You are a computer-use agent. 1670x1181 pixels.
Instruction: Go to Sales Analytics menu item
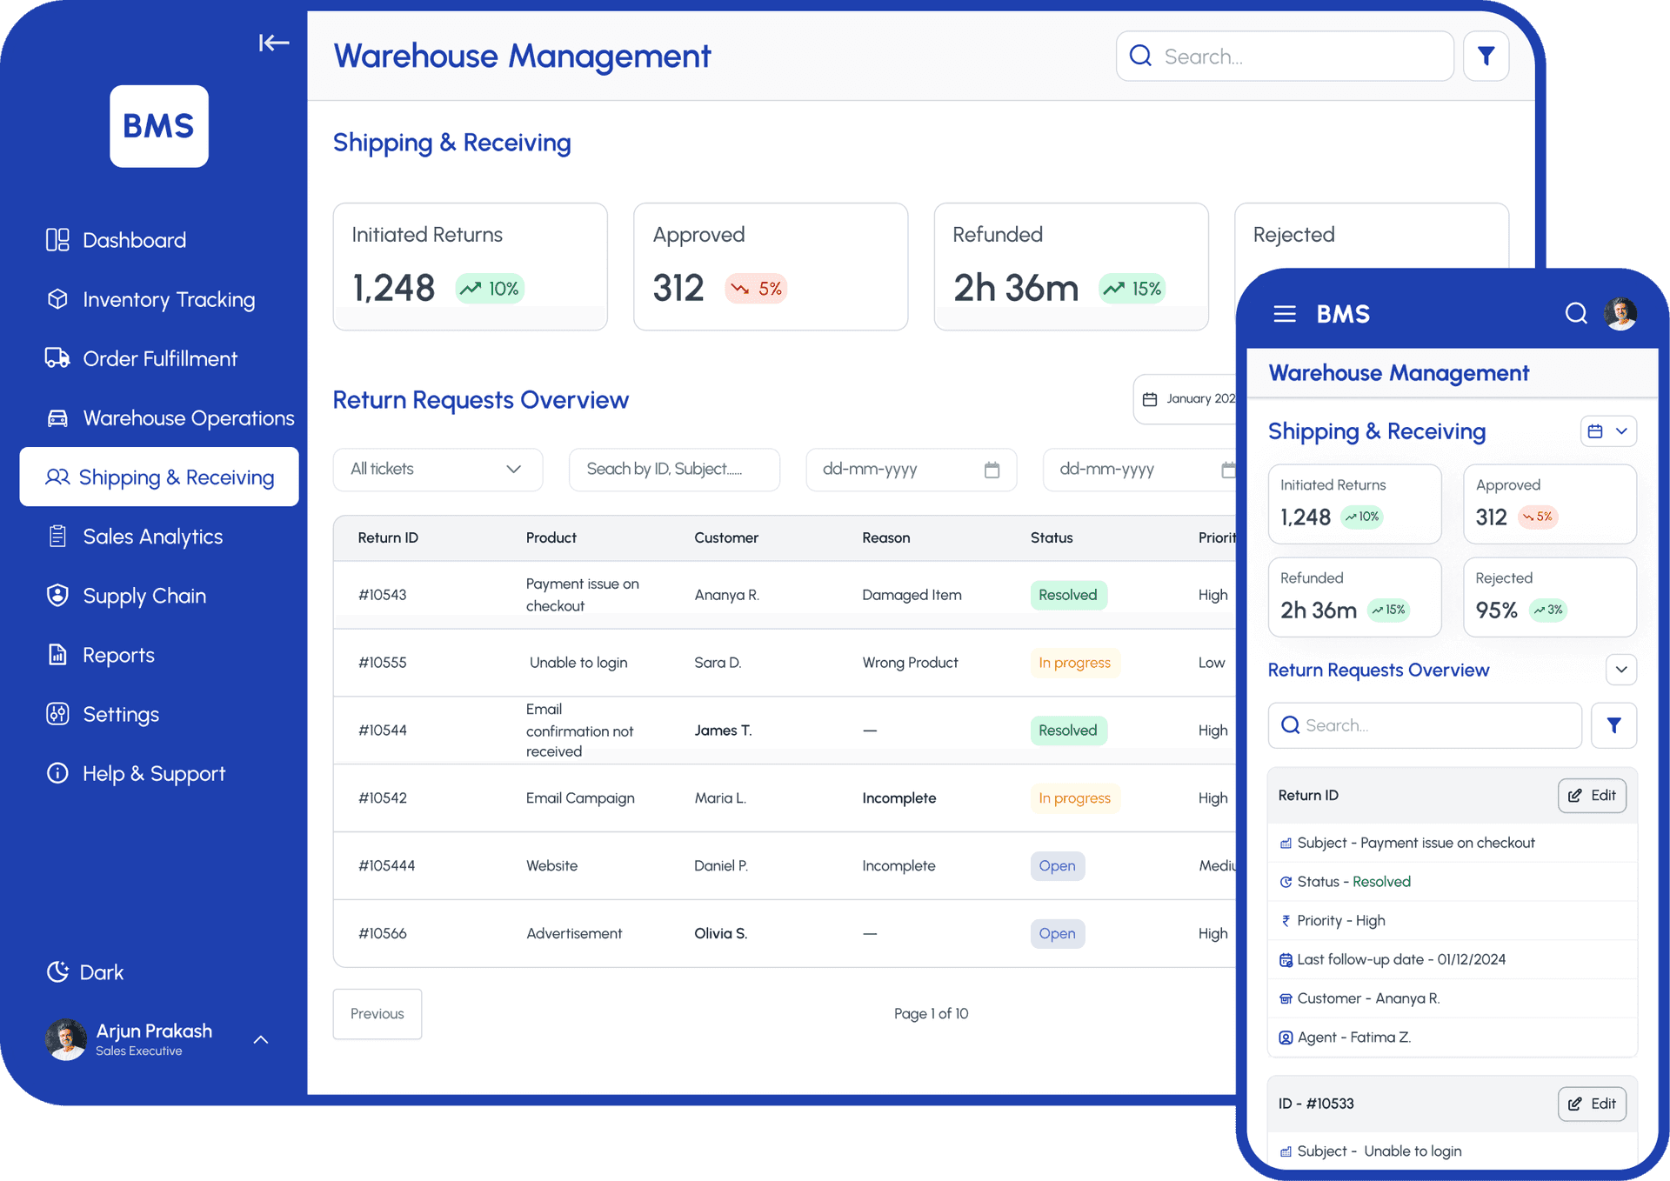pyautogui.click(x=152, y=537)
